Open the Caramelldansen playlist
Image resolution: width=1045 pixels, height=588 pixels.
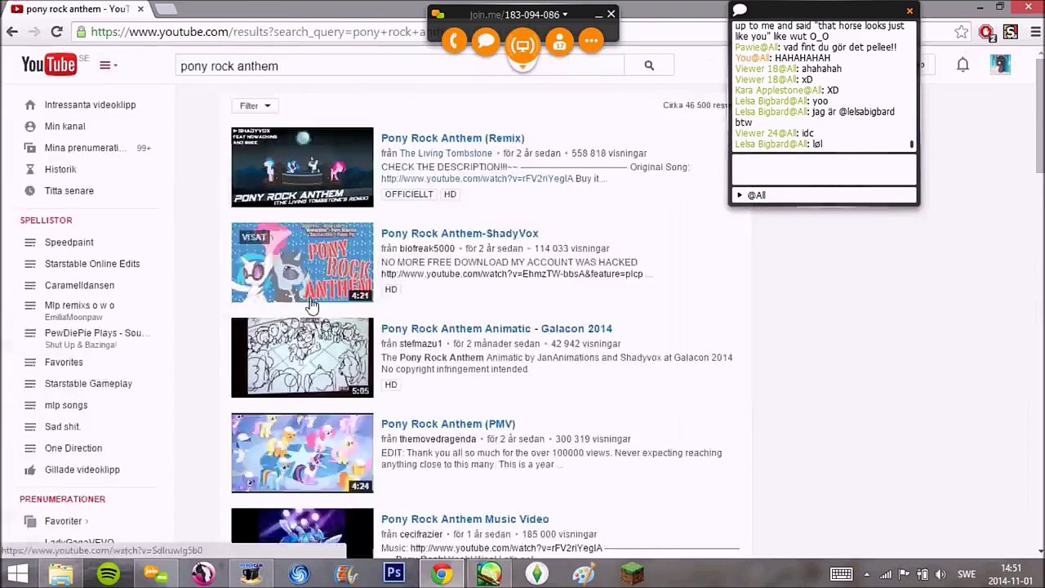79,285
